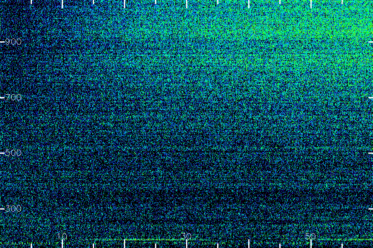
Task: Click the y-axis label 500
Action: click(13, 153)
